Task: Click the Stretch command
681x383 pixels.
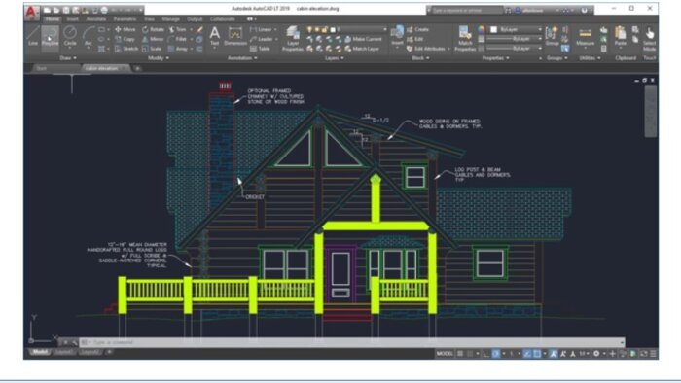Action: 125,49
